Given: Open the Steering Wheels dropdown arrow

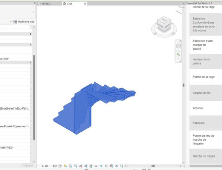Looking at the screenshot, I should (178, 50).
